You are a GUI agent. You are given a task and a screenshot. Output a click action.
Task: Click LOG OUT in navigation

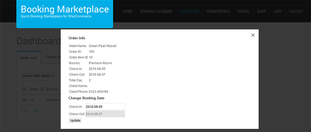[x=296, y=11]
